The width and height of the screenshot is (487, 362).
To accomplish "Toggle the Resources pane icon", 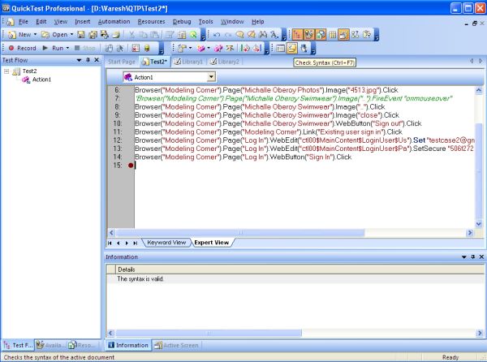I will (321, 34).
